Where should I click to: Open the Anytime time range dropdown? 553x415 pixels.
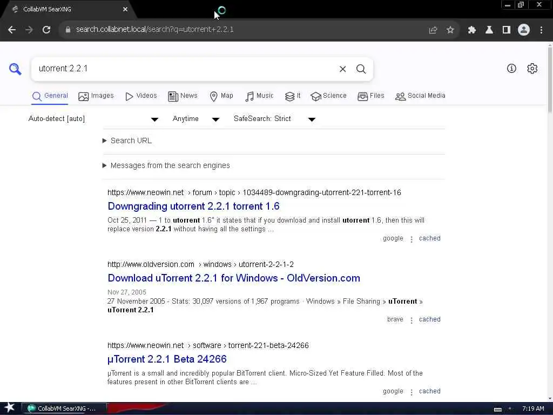[195, 119]
